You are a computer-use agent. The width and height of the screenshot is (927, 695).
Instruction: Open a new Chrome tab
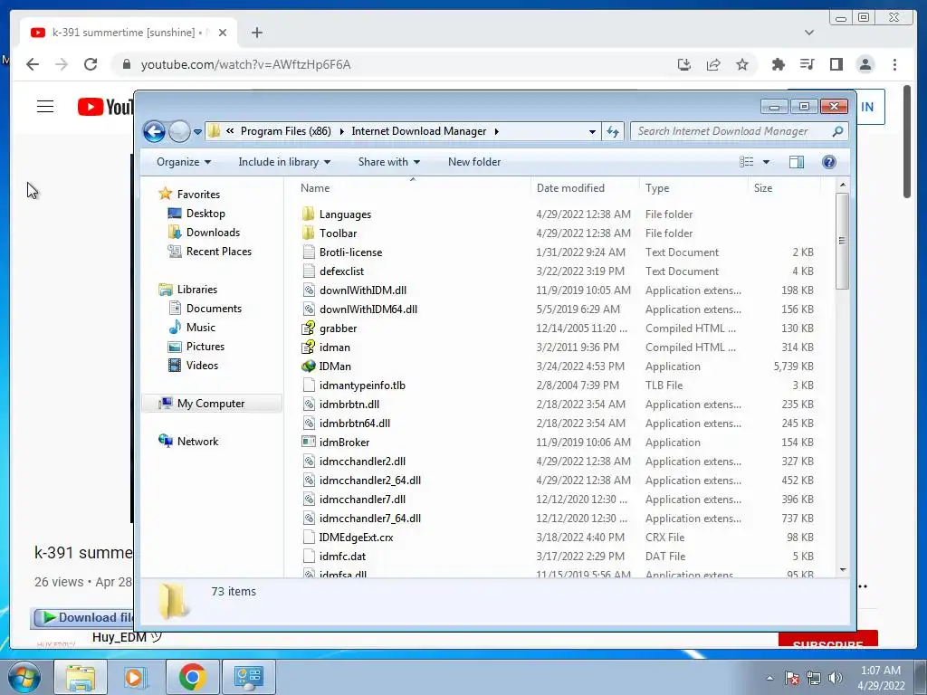(x=256, y=33)
